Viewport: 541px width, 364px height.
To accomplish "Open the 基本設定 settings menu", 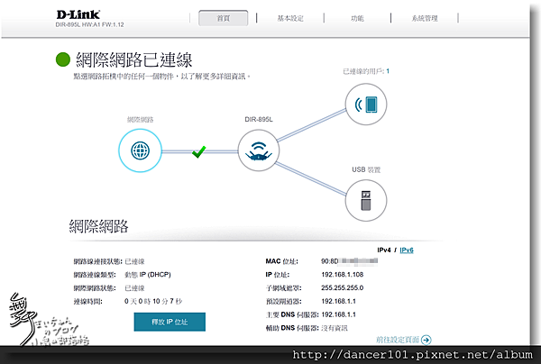I will click(x=290, y=18).
